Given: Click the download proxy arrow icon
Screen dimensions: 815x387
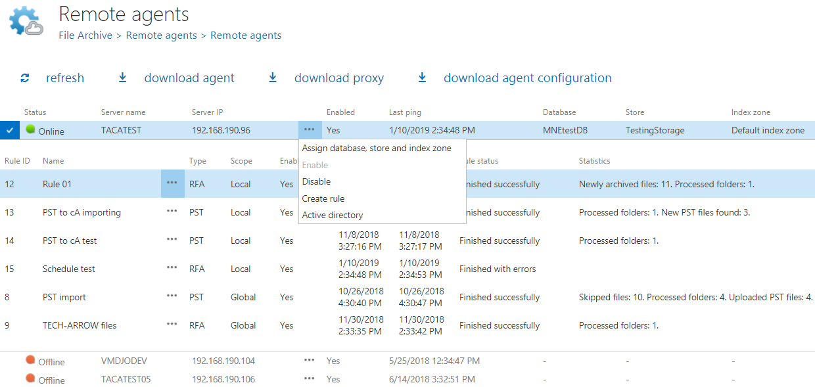Looking at the screenshot, I should click(x=273, y=78).
